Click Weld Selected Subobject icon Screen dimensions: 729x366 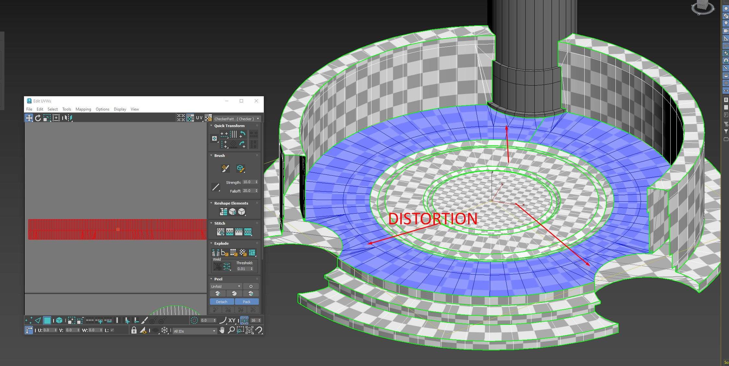pyautogui.click(x=227, y=266)
